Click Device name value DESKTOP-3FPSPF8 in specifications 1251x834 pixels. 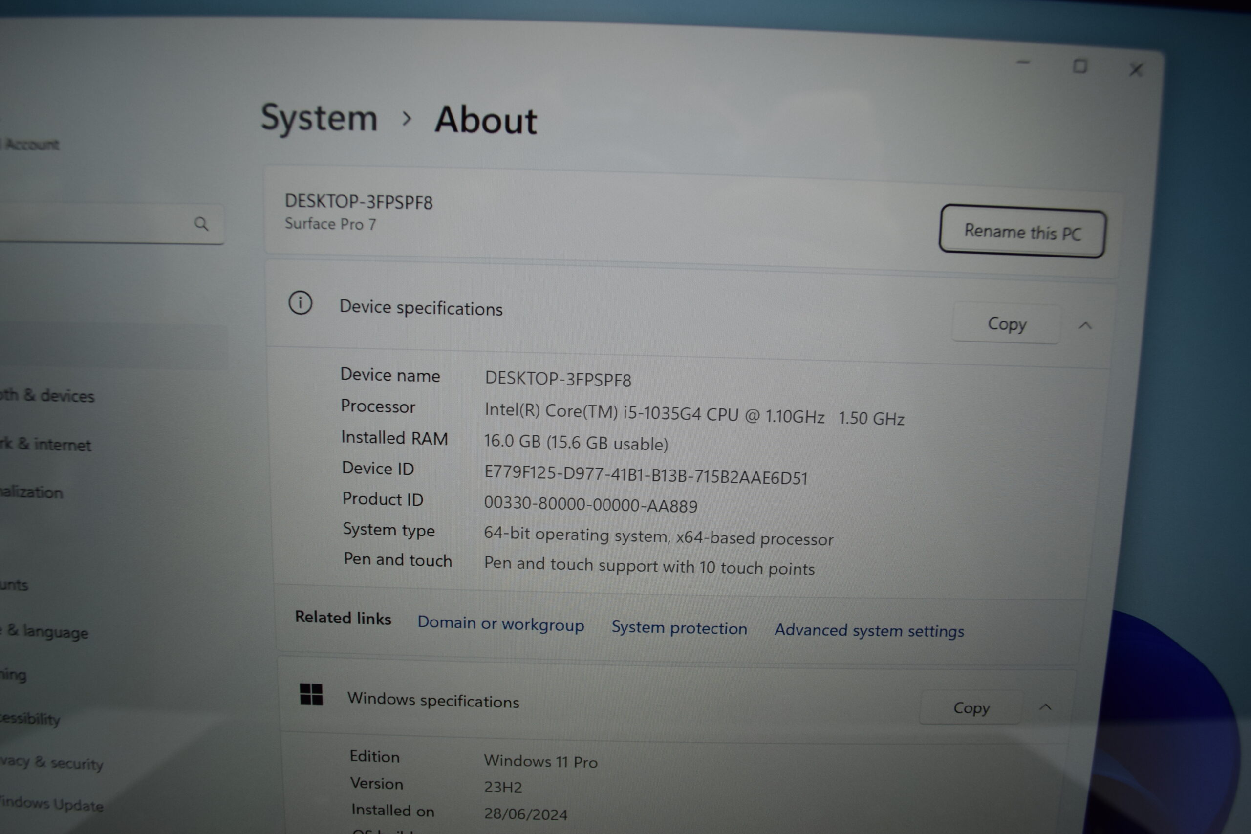(558, 379)
